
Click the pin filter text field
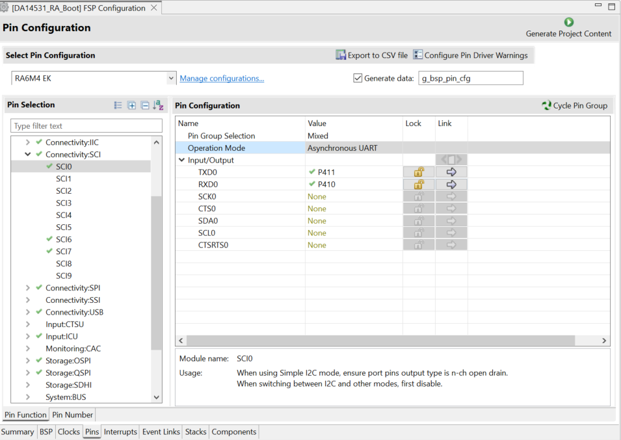point(86,126)
